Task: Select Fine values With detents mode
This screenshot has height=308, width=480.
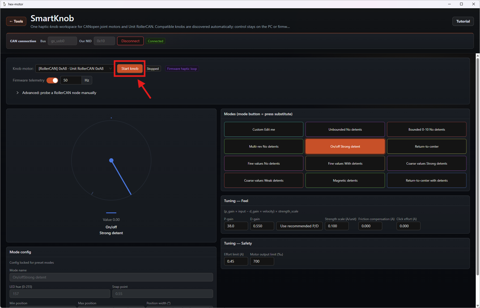Action: (345, 163)
